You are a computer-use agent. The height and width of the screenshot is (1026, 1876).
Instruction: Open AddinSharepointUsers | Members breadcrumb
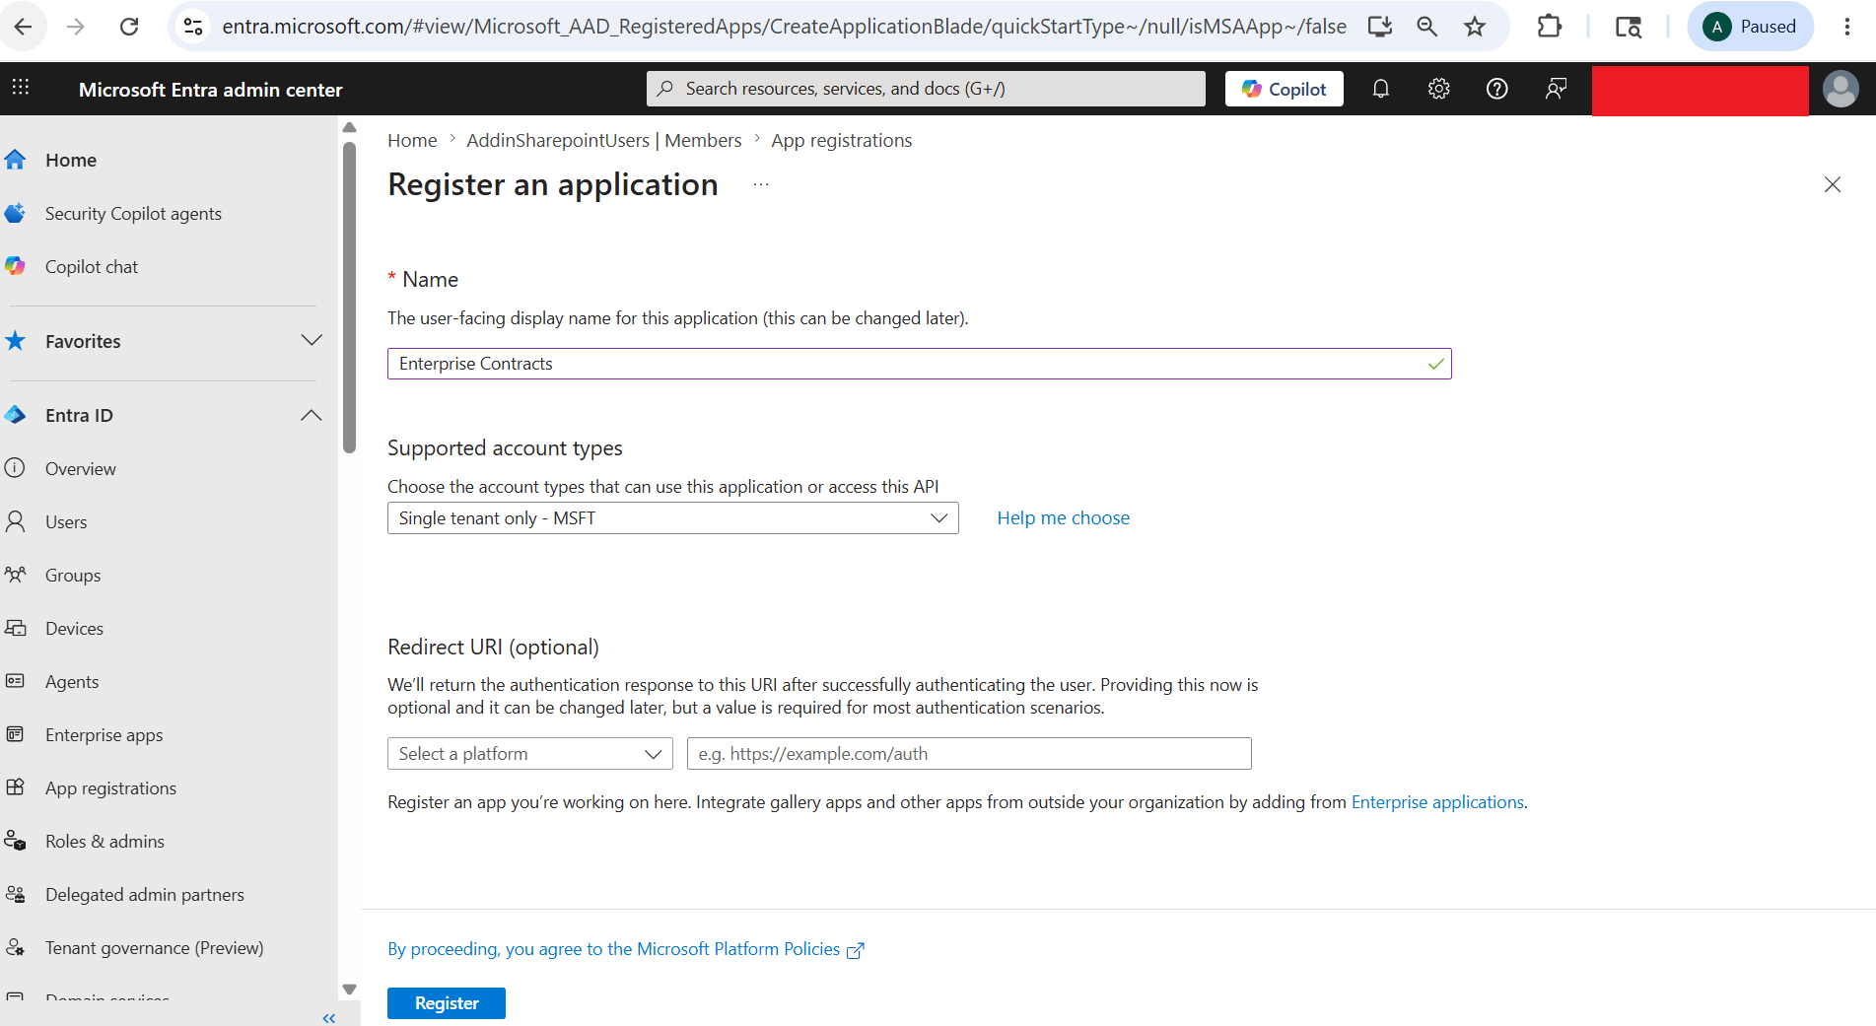click(x=604, y=141)
